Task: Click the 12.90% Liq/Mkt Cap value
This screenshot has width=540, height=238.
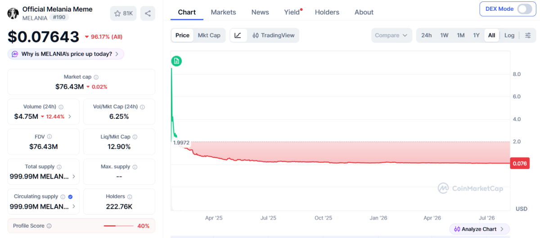Action: 119,146
